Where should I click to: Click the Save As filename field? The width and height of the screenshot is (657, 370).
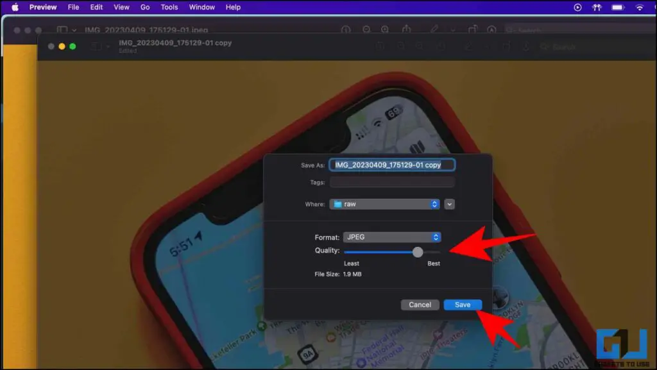392,165
